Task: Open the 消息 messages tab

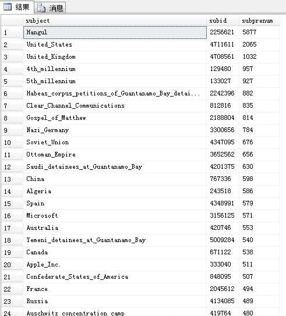Action: tap(50, 8)
